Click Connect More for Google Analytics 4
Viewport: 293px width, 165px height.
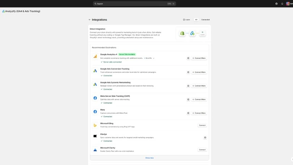pos(199,58)
